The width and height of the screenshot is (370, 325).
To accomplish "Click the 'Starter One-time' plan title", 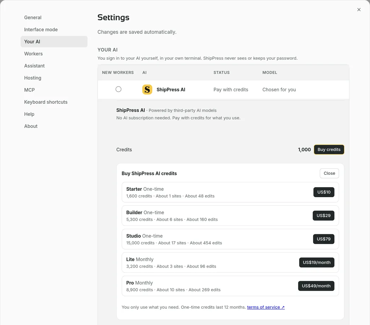I will tap(145, 189).
